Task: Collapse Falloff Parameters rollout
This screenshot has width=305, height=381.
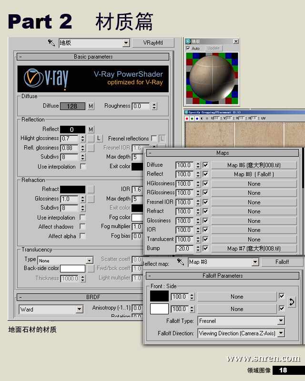Action: pyautogui.click(x=222, y=276)
